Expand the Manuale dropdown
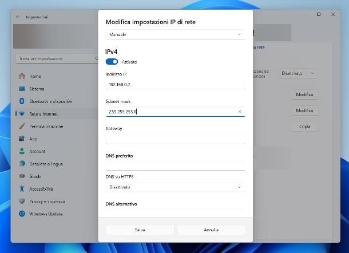The width and height of the screenshot is (349, 253). 175,34
